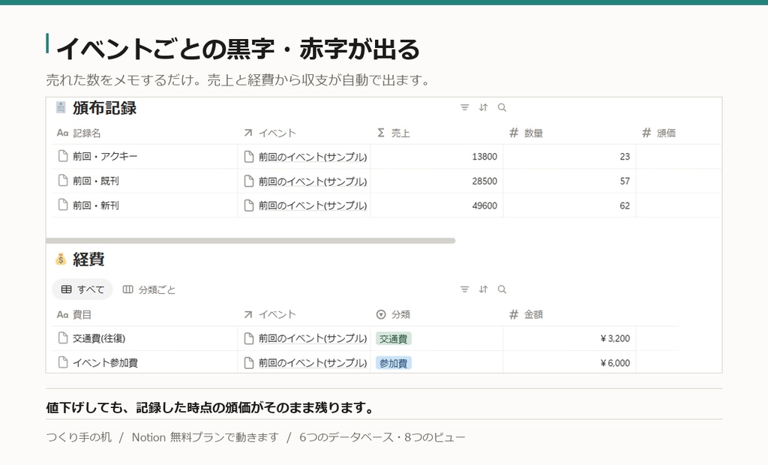Open the 前回・アクキー record
Screen dimensions: 768x465
pos(105,156)
